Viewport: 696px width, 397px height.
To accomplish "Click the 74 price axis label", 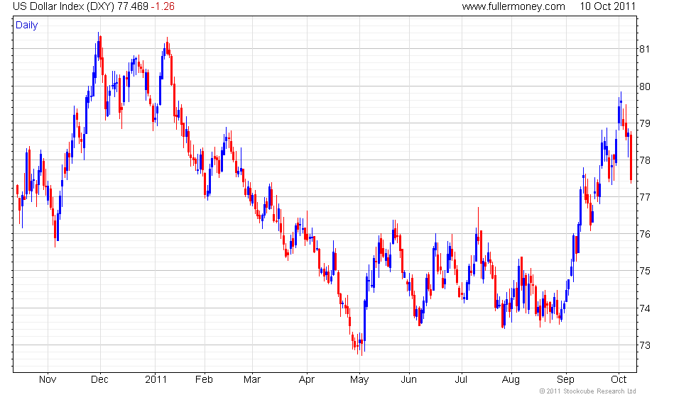I will point(644,308).
